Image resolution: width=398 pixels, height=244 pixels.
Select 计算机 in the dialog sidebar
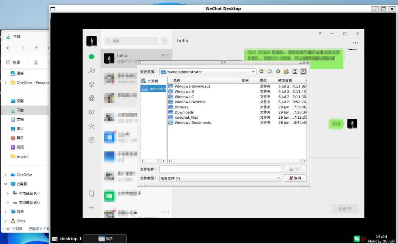pos(153,81)
